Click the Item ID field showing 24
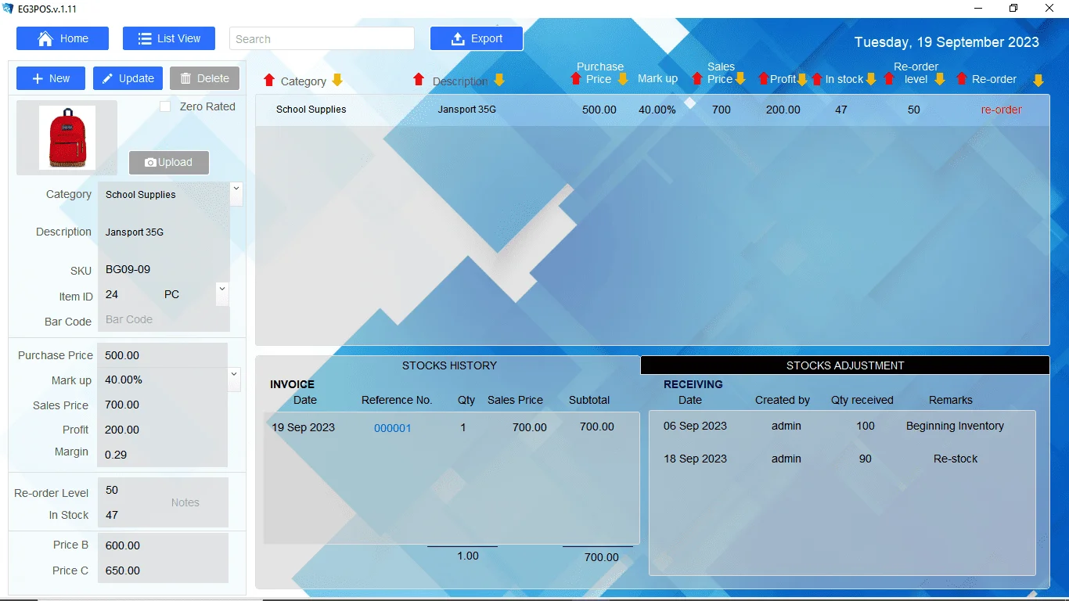 coord(128,294)
